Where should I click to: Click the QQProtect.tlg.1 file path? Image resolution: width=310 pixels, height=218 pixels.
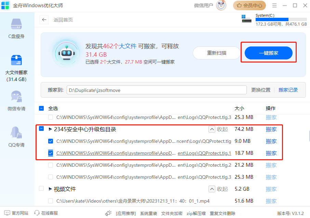(x=144, y=153)
